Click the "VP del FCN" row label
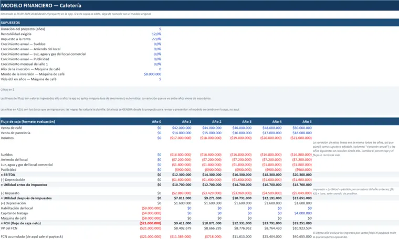 9,229
